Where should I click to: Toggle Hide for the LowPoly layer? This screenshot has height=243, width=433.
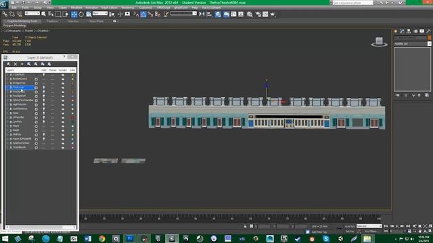coord(43,122)
